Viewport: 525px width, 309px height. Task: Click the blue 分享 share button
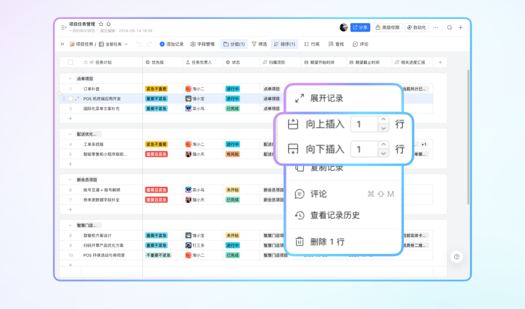point(361,28)
